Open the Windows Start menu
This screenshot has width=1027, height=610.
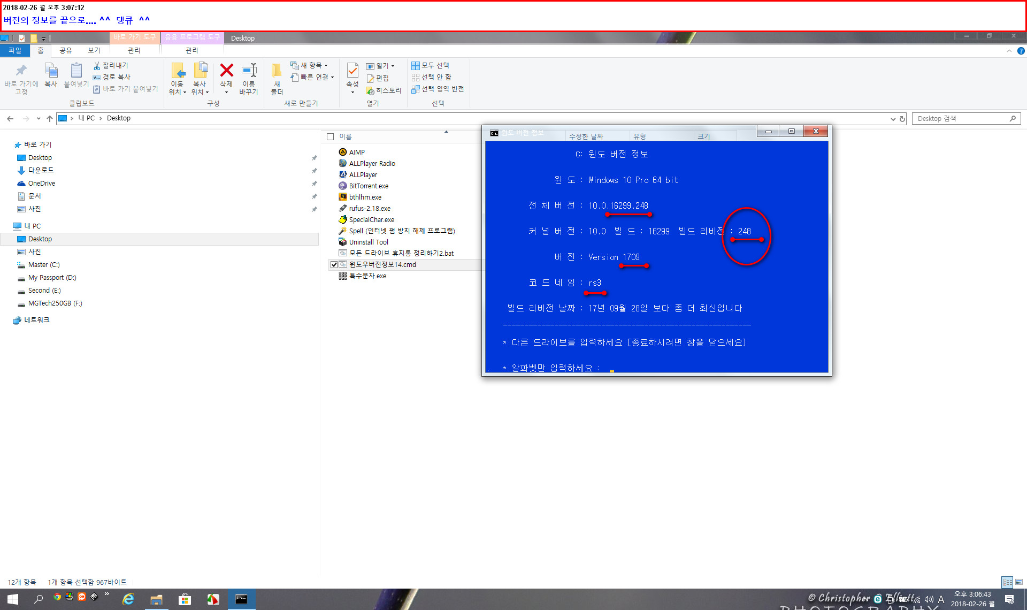[13, 599]
